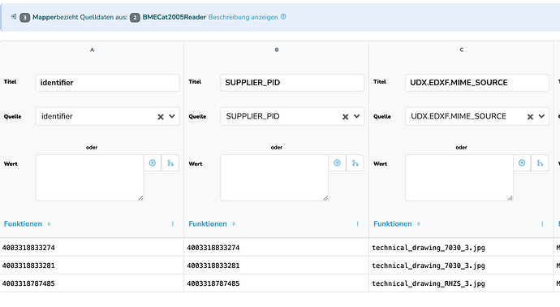
Task: Click plus-circle icon in column B Wert
Action: [337, 163]
